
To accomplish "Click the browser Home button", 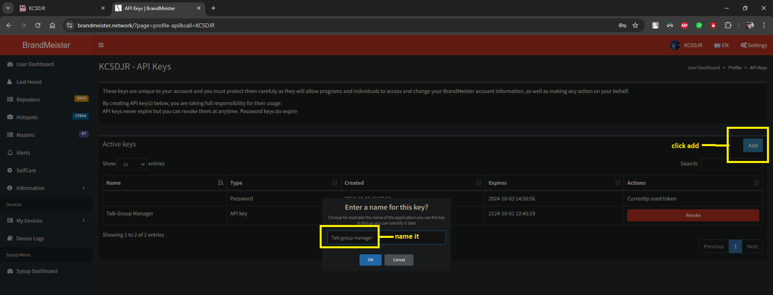I will (52, 25).
